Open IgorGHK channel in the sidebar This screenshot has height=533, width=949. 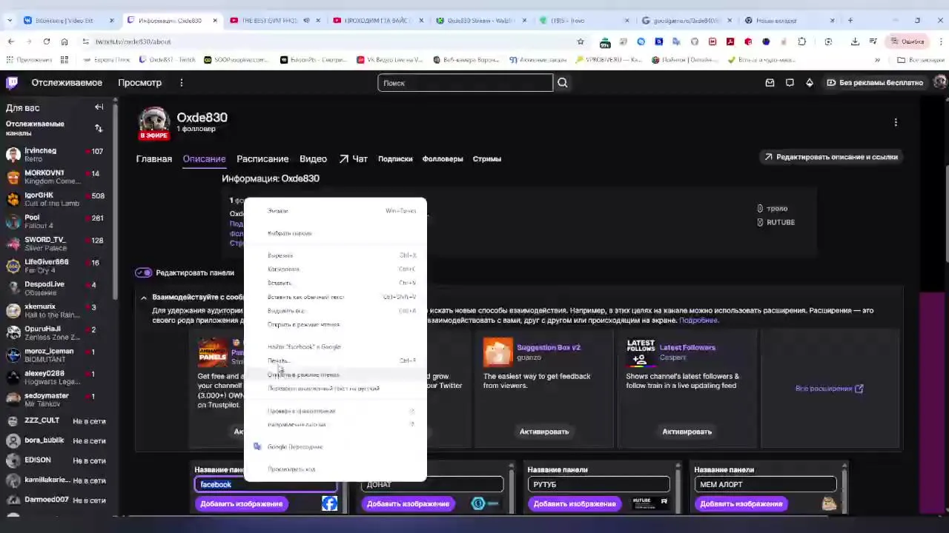pos(56,199)
